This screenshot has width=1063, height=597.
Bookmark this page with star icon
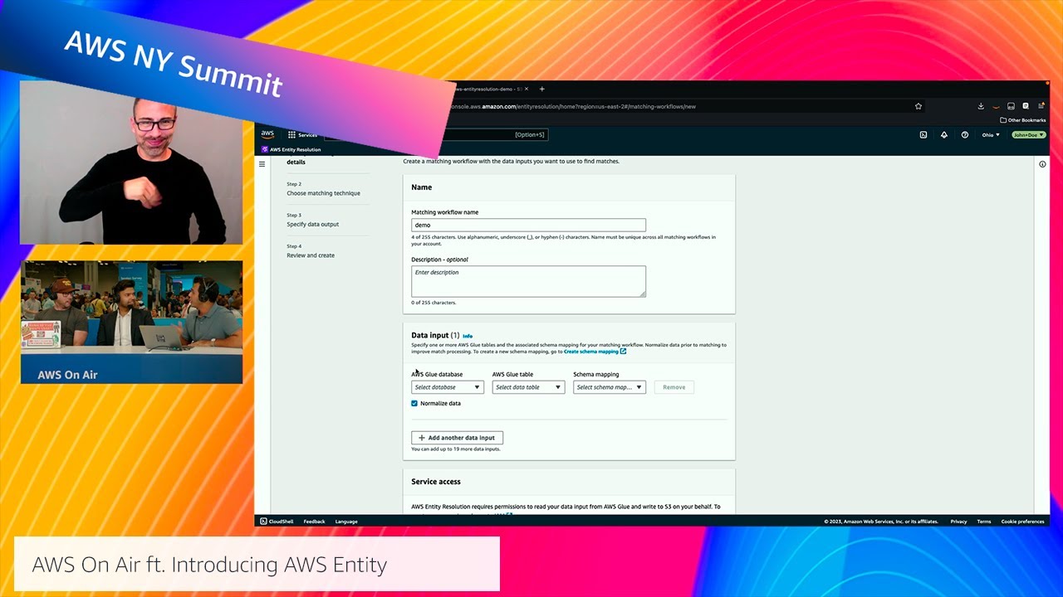(x=918, y=106)
